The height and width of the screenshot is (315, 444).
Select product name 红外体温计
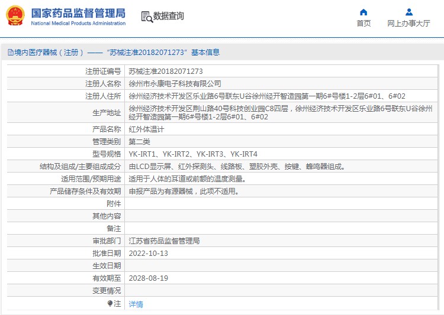coord(146,129)
